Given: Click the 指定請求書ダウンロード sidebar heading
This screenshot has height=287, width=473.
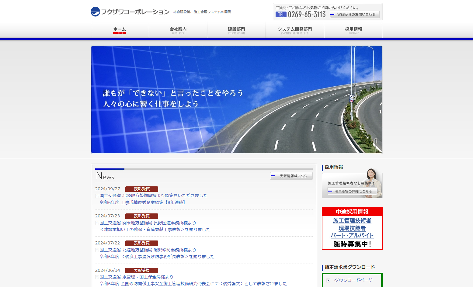Looking at the screenshot, I should (x=350, y=267).
